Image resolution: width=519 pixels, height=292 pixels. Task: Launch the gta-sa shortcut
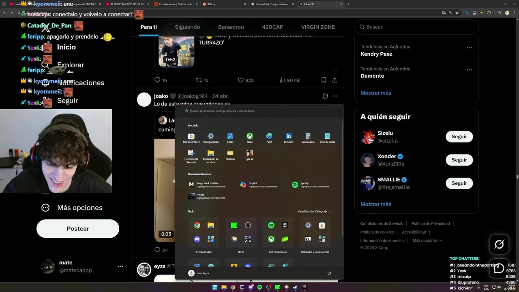(x=249, y=155)
